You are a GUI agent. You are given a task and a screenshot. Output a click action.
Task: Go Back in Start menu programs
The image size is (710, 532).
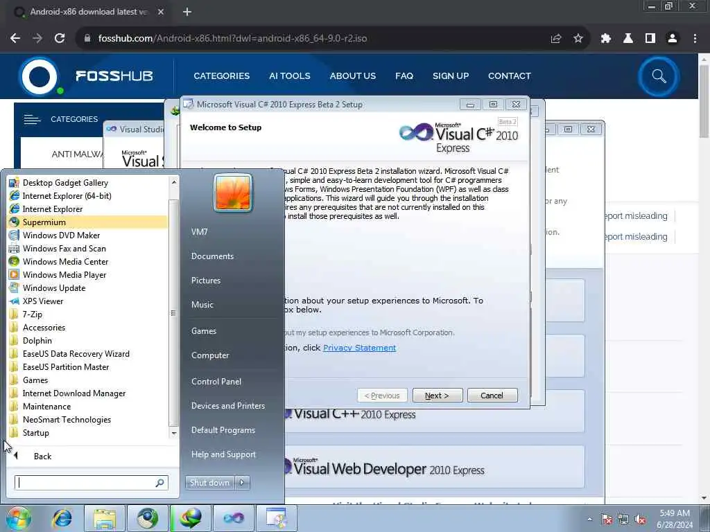click(x=42, y=456)
